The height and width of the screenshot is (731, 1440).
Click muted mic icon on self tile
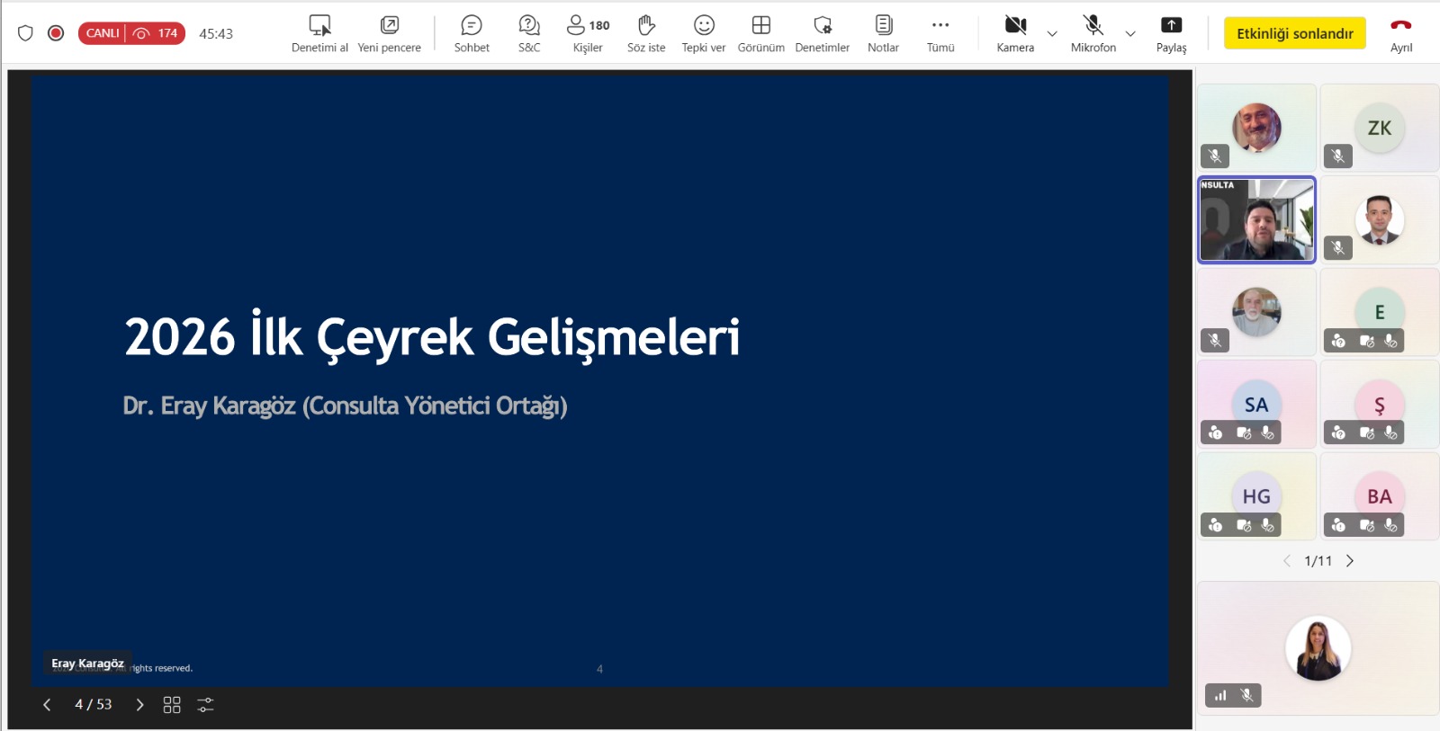point(1246,695)
